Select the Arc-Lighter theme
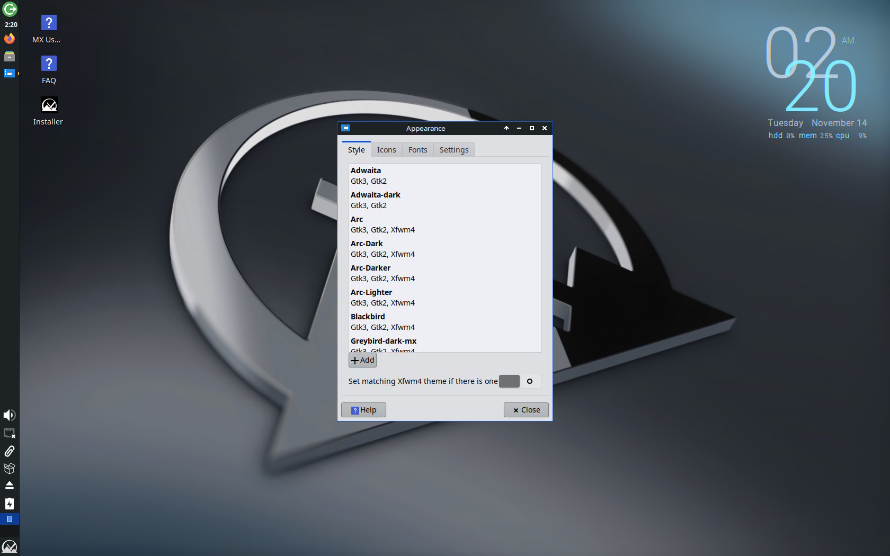Viewport: 890px width, 556px height. [444, 298]
